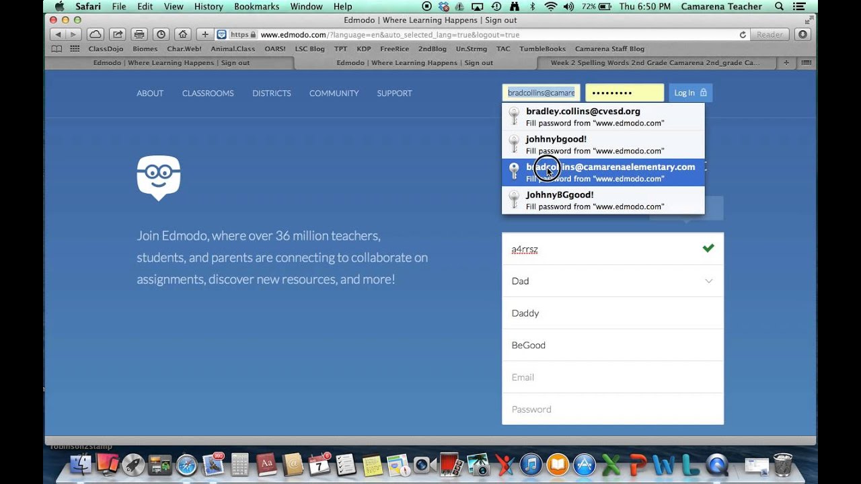The image size is (861, 484).
Task: Open the Apple menu
Action: pyautogui.click(x=59, y=7)
